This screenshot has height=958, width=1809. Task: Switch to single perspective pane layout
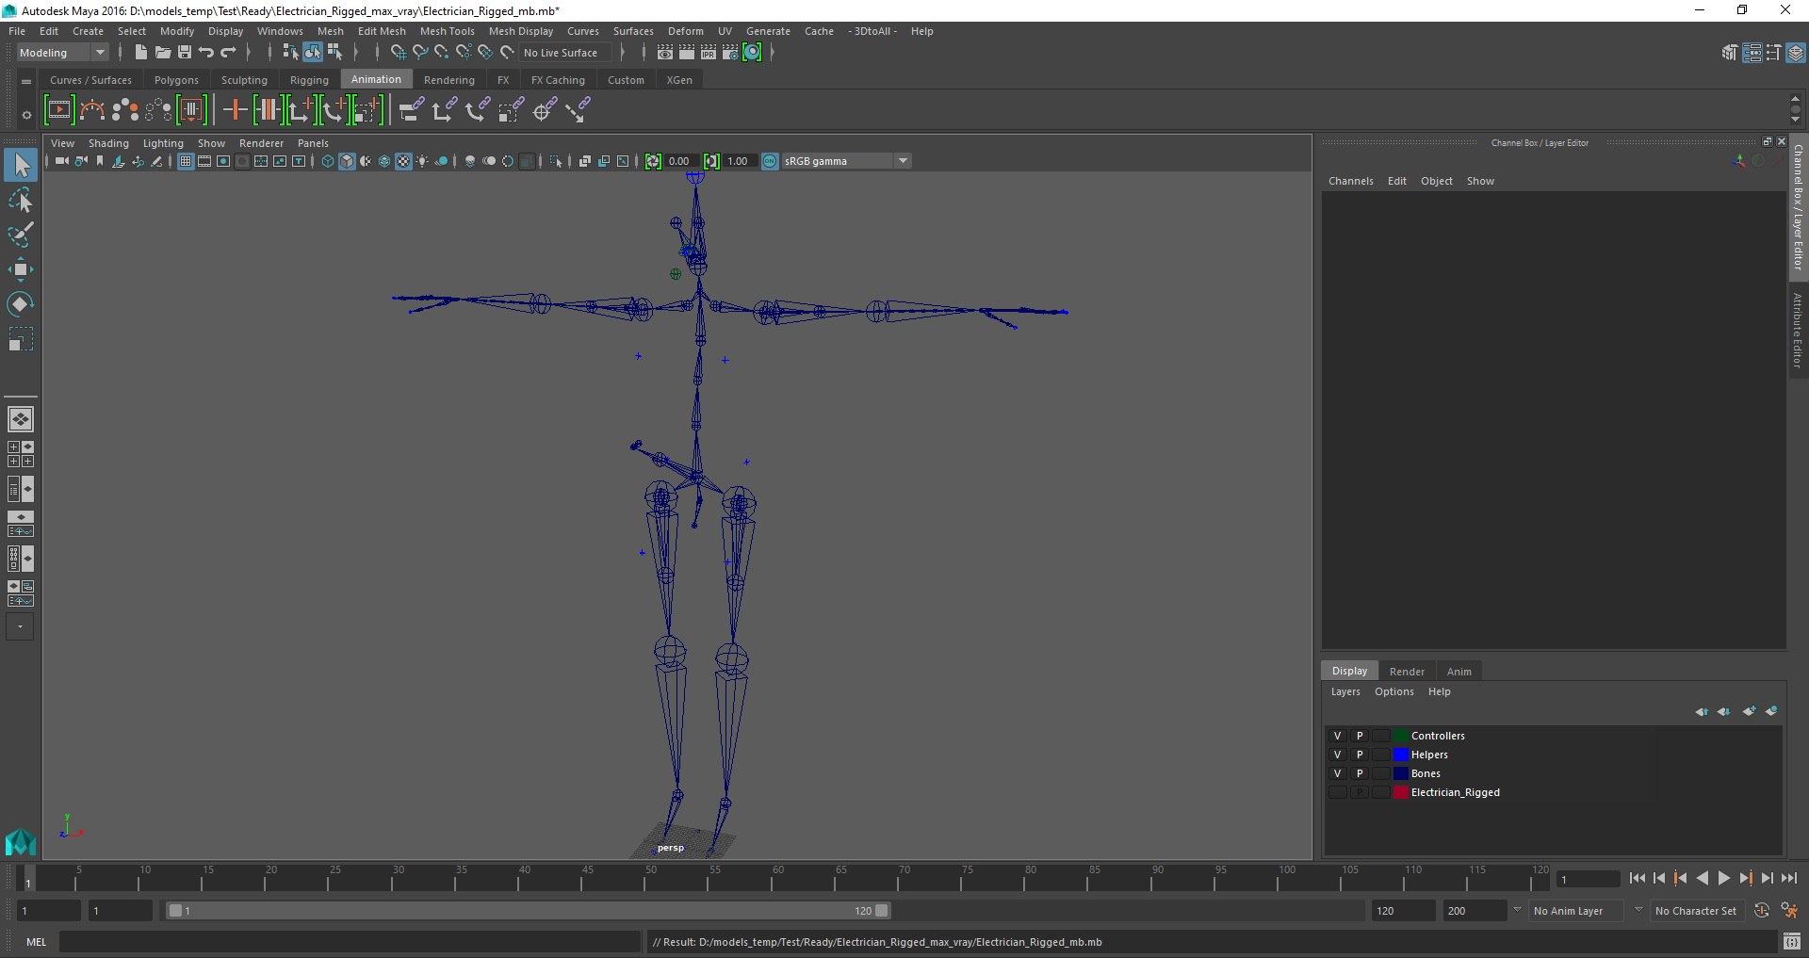click(x=21, y=419)
